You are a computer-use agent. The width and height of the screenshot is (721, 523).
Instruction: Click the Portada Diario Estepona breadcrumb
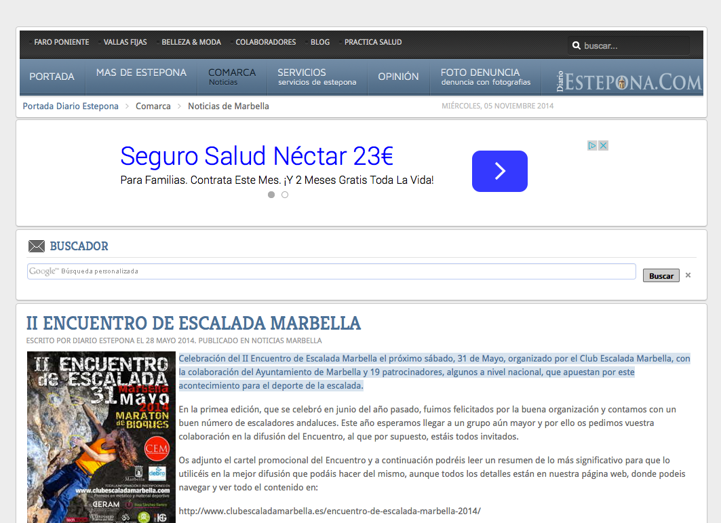coord(71,106)
